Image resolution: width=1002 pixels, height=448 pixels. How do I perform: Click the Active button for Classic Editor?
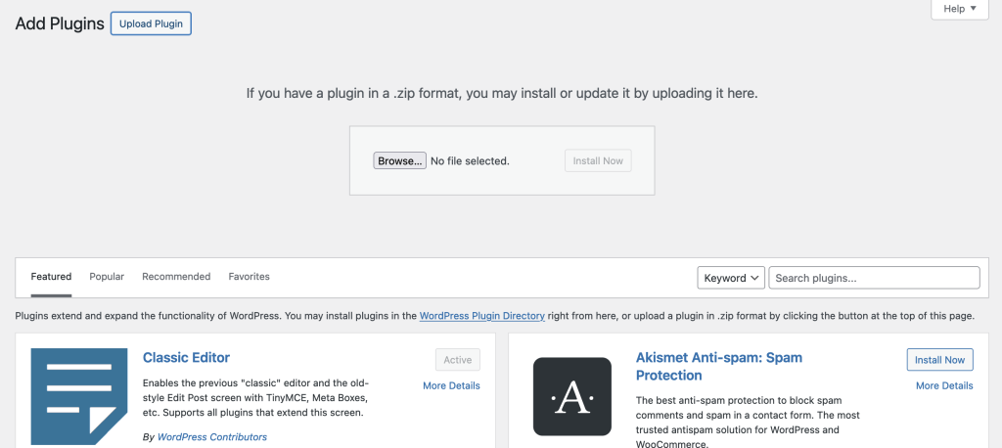click(458, 360)
